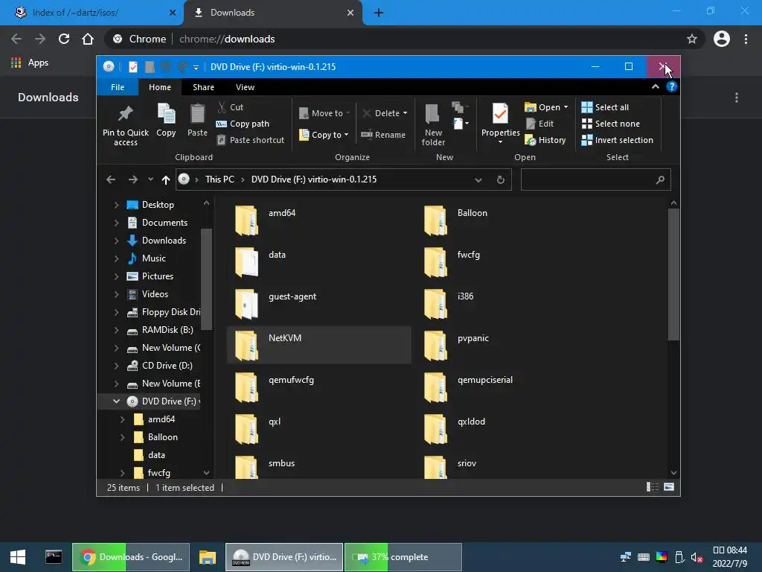Switch to large icons view layout icon
The height and width of the screenshot is (572, 762).
[669, 487]
